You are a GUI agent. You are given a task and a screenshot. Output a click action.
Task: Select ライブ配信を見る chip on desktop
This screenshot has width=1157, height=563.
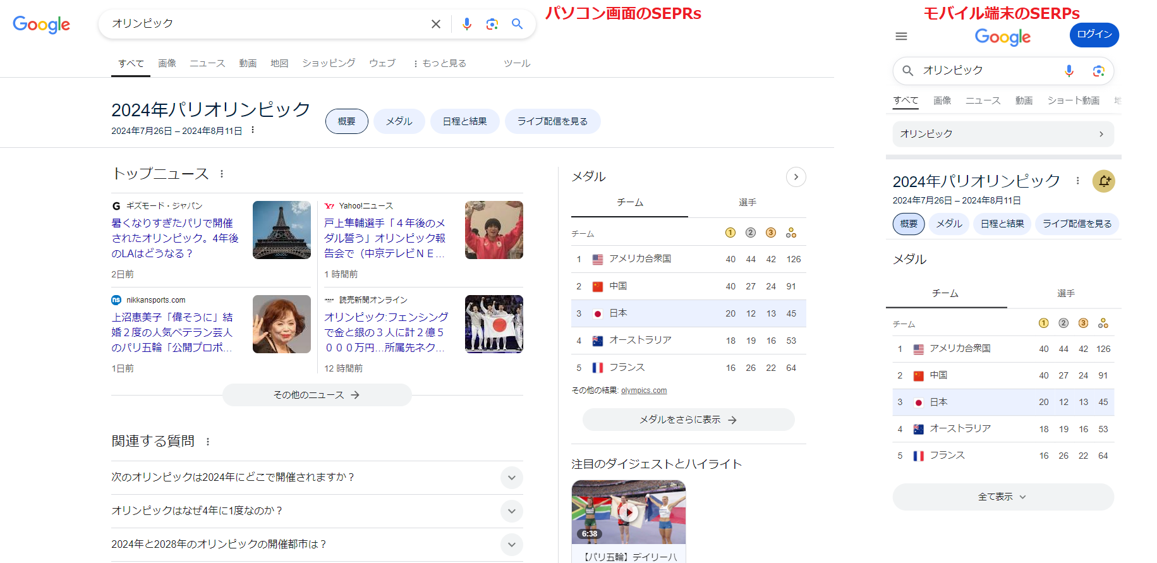552,121
